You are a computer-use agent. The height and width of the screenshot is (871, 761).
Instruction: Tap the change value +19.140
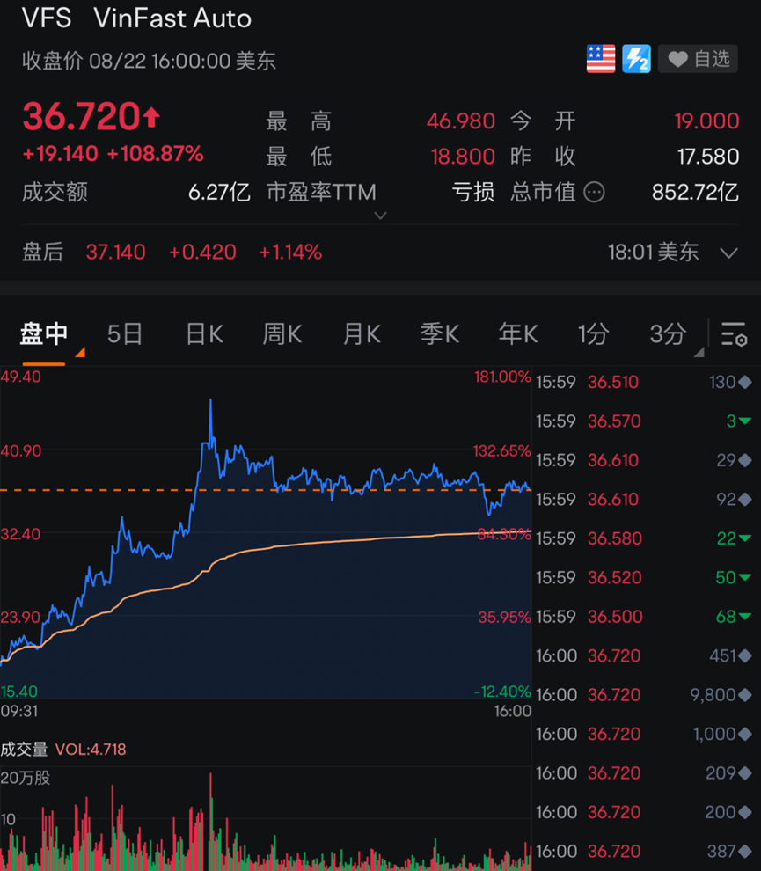click(x=61, y=154)
